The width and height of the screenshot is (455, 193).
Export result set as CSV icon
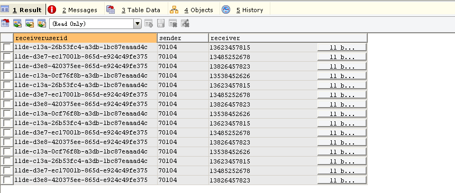pyautogui.click(x=5, y=23)
